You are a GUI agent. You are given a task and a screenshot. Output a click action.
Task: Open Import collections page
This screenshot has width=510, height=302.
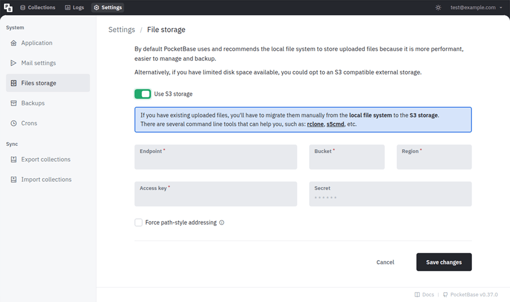48,180
